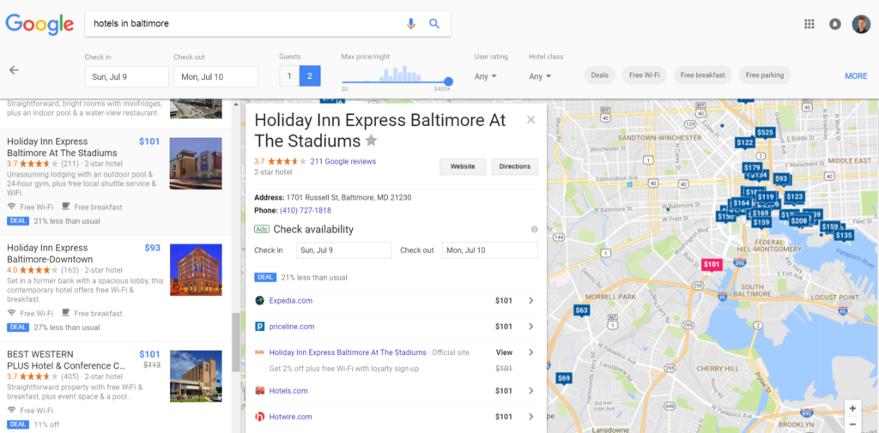879x433 pixels.
Task: Open the priceline.com link
Action: (x=292, y=327)
